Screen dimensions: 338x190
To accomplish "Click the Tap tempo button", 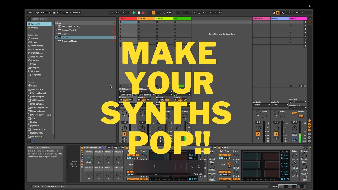I will [37, 13].
